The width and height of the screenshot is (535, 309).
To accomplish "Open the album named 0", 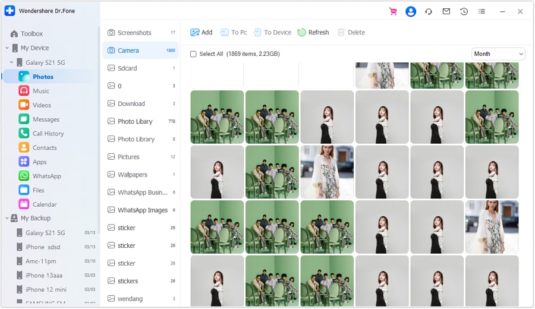I will 141,86.
